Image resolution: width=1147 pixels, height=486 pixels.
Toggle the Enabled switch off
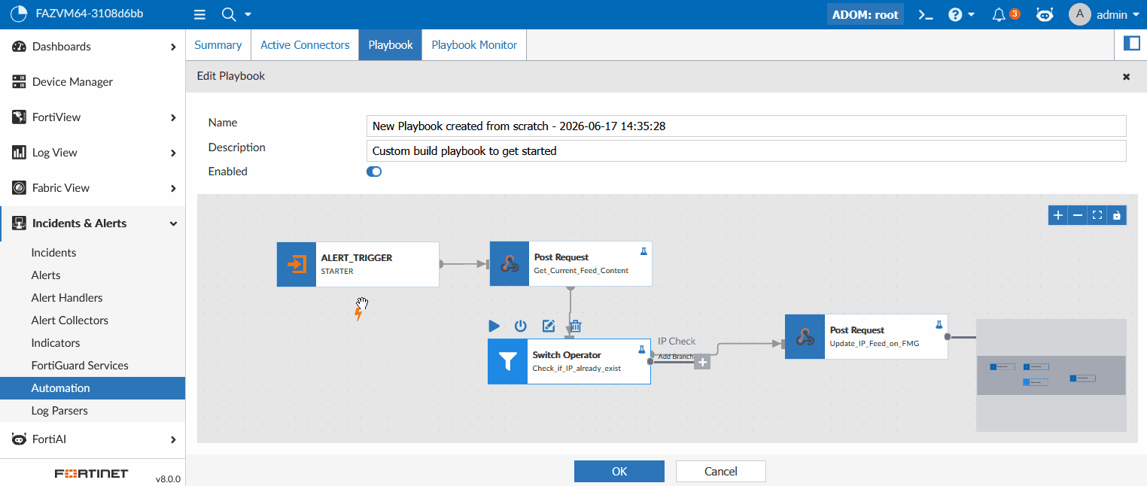click(x=374, y=172)
